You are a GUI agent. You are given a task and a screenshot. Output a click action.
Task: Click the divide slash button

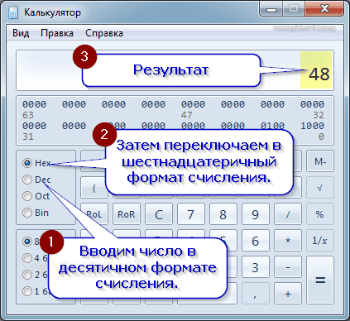tap(288, 214)
